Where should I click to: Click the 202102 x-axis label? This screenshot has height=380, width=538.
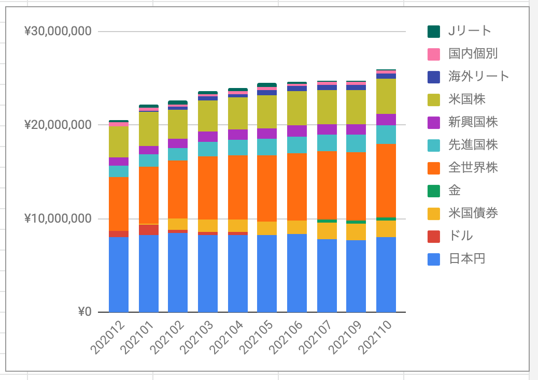click(168, 338)
